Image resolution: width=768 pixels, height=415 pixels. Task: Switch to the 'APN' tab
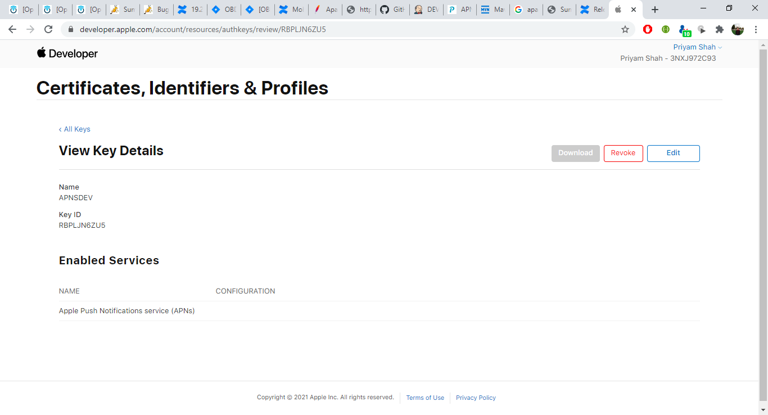pyautogui.click(x=459, y=10)
